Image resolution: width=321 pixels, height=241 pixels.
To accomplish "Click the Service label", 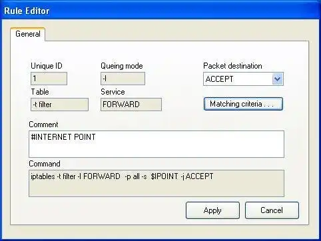I will pyautogui.click(x=113, y=92).
